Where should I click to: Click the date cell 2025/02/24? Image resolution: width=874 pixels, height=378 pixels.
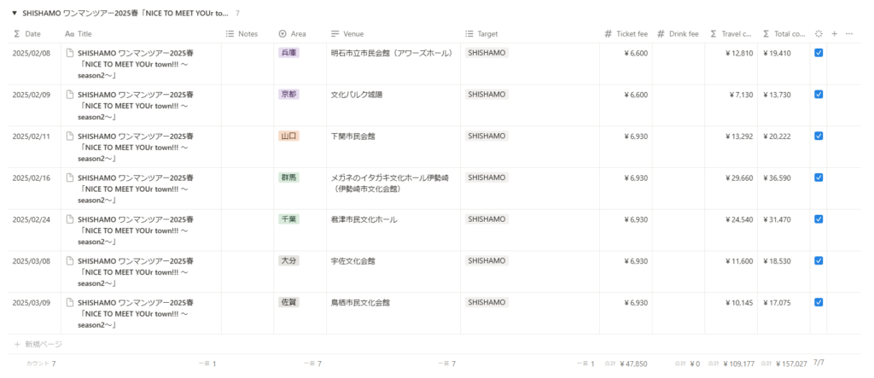[x=32, y=219]
